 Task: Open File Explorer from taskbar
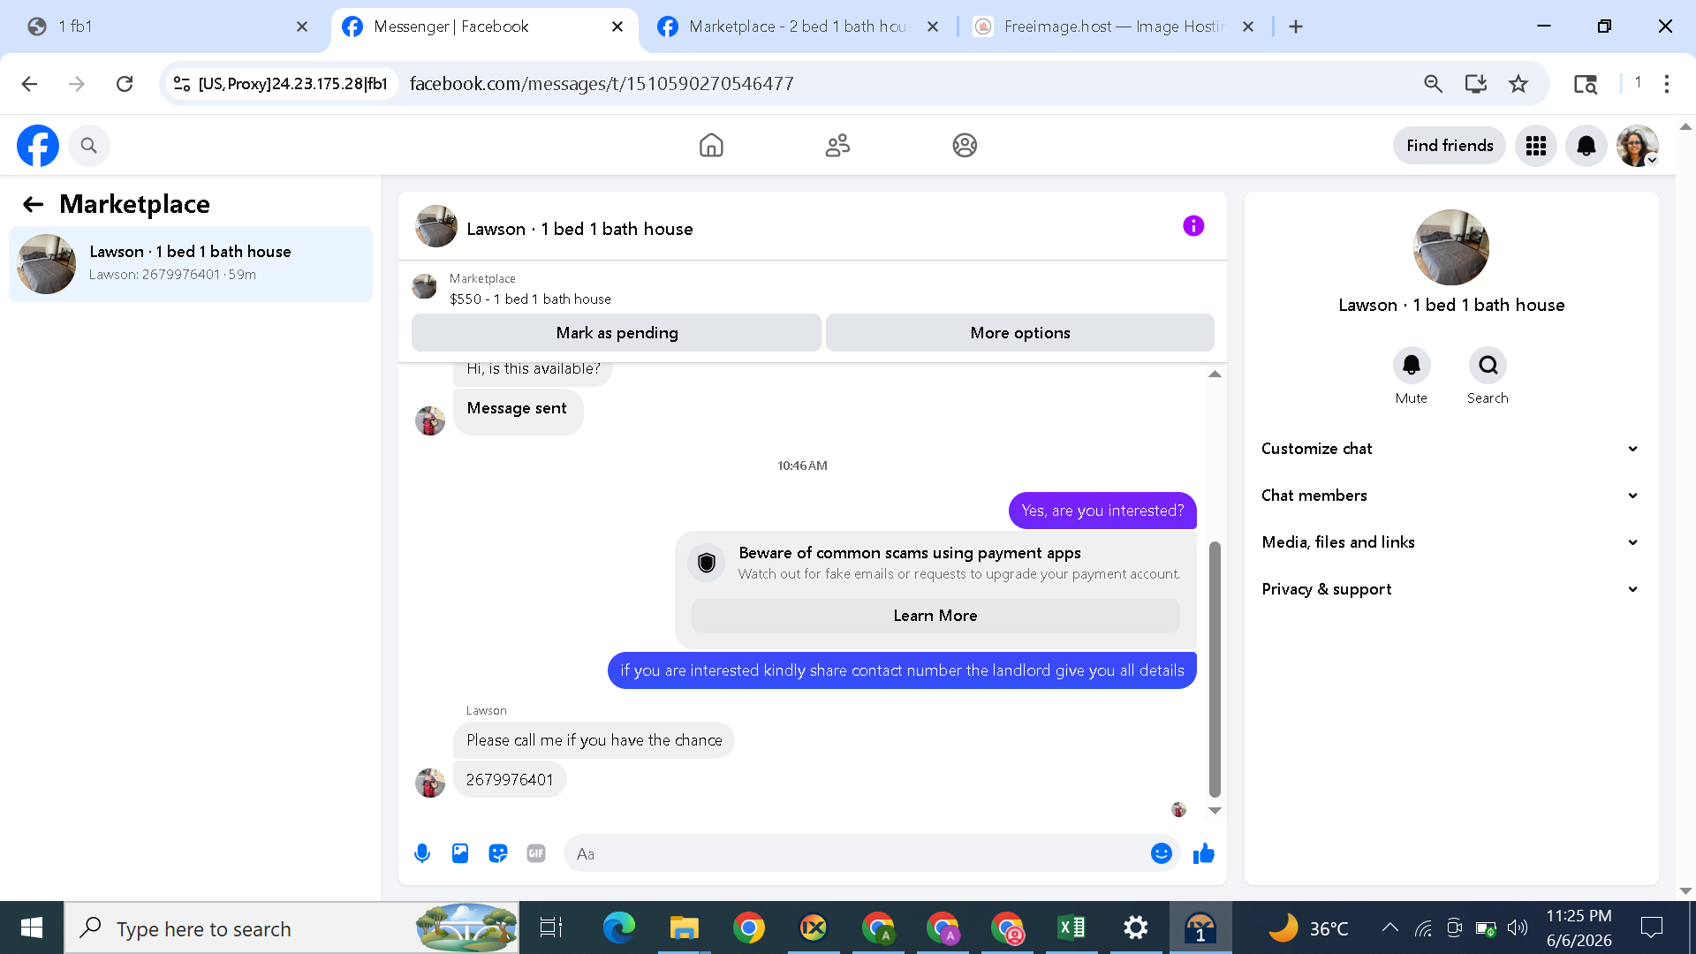pos(684,927)
